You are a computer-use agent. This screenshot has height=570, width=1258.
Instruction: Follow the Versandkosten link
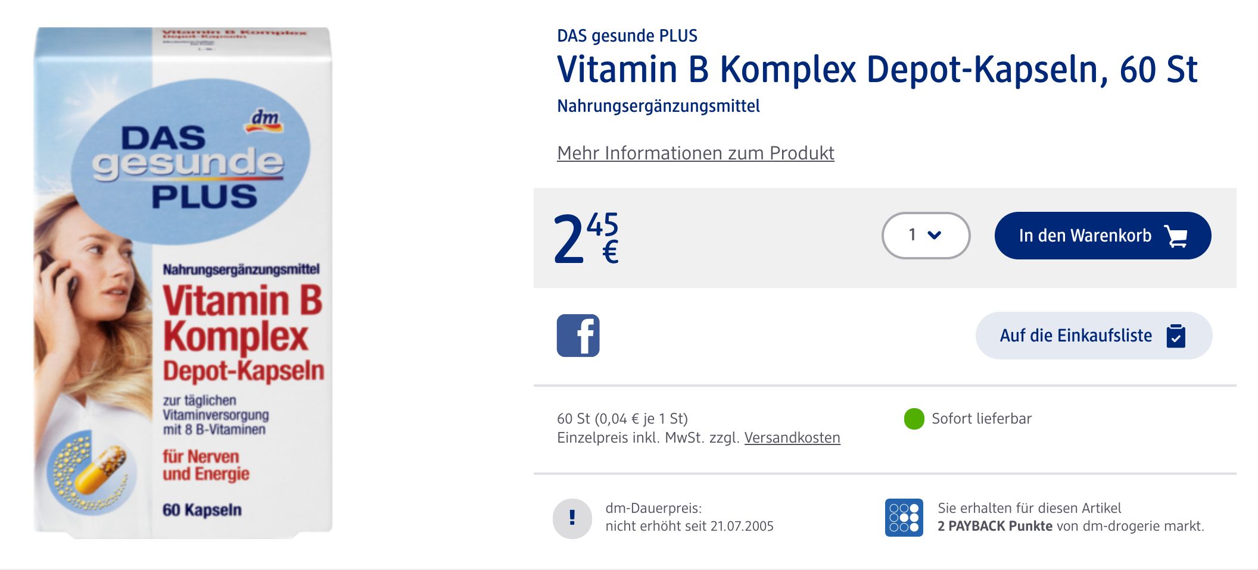coord(792,438)
